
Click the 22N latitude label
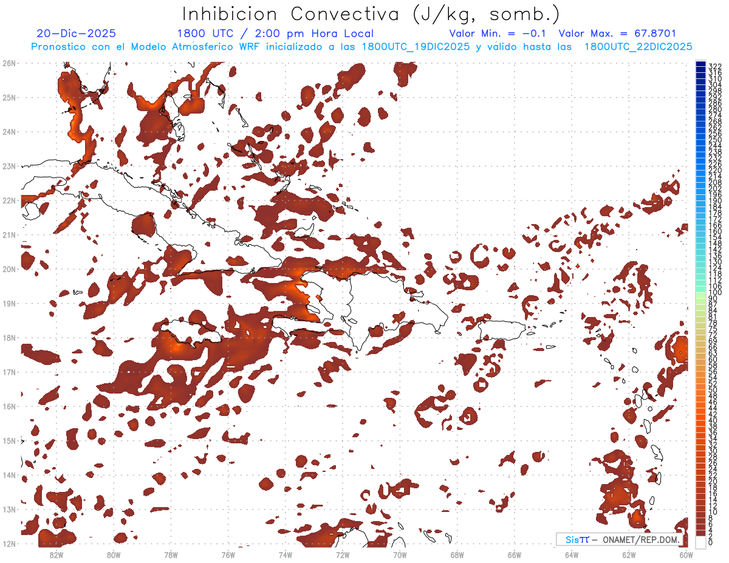click(9, 200)
